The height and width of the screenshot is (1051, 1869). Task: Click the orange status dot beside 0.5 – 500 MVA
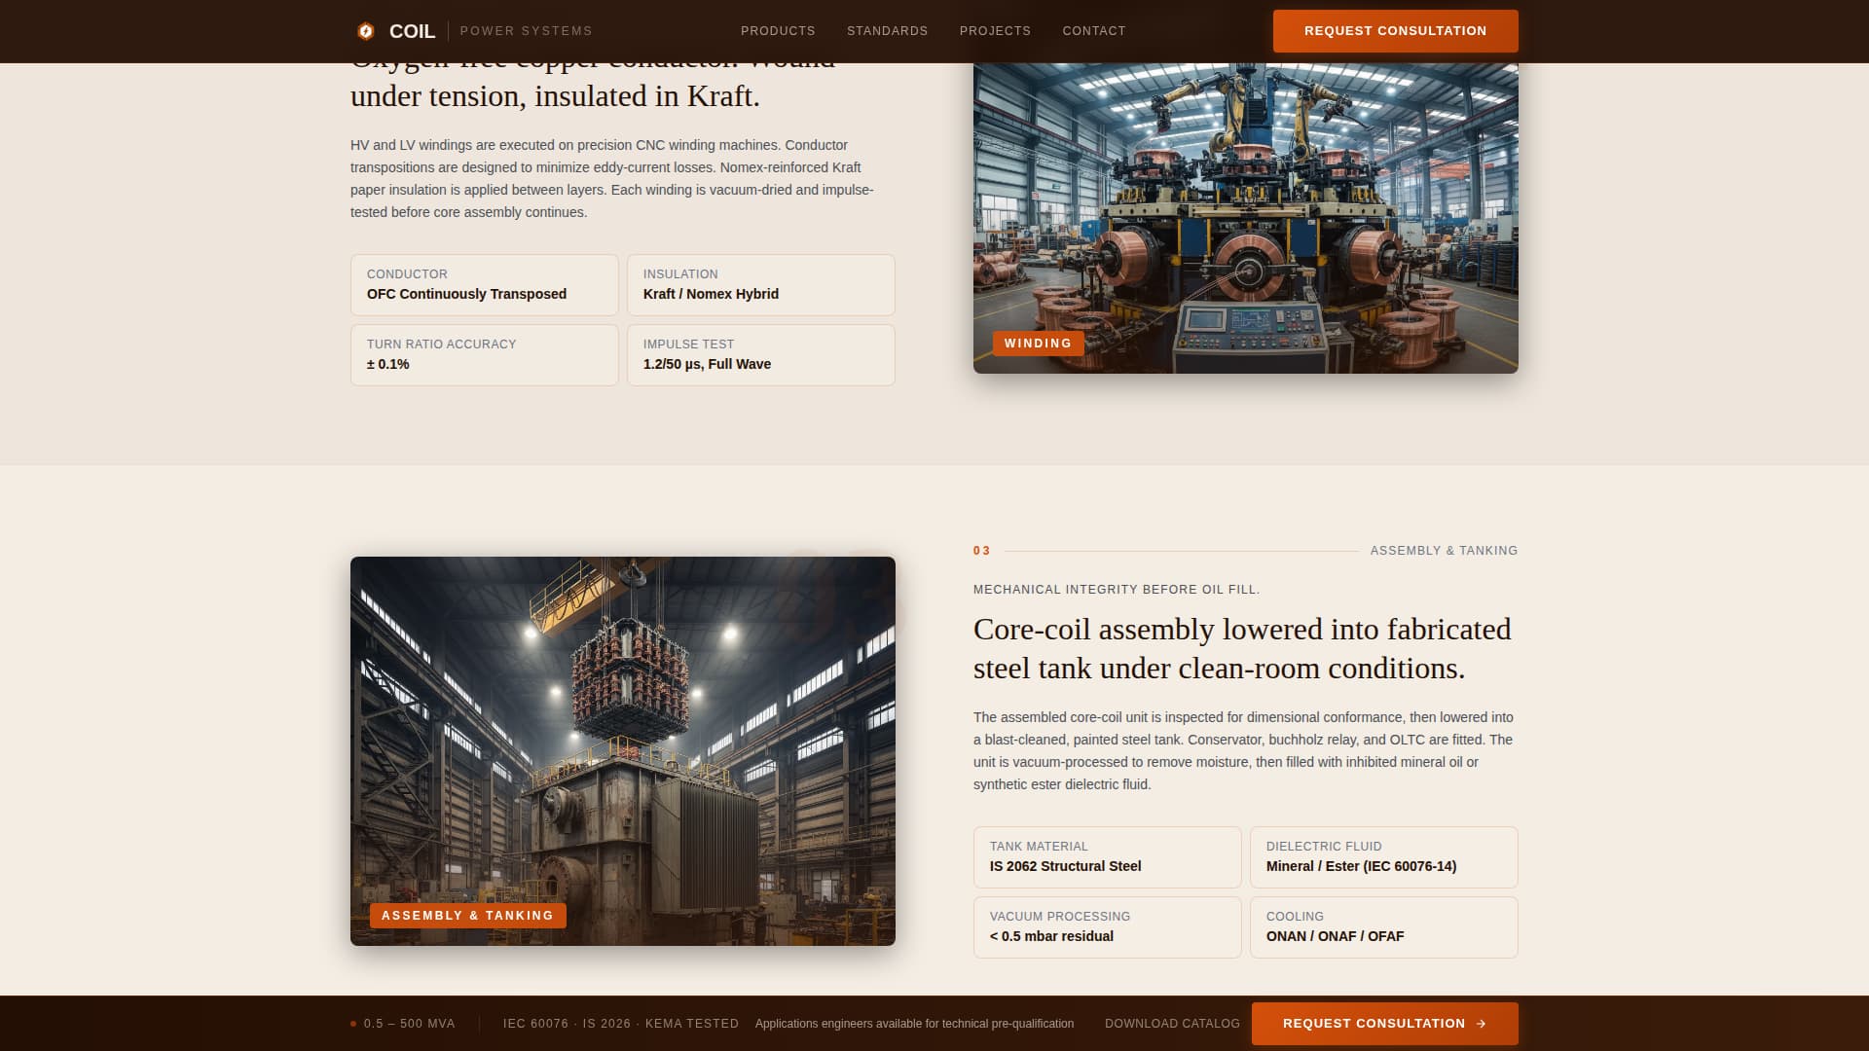[x=353, y=1024]
